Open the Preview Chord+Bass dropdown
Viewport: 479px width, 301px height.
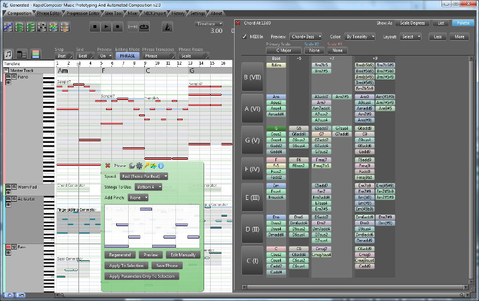306,37
